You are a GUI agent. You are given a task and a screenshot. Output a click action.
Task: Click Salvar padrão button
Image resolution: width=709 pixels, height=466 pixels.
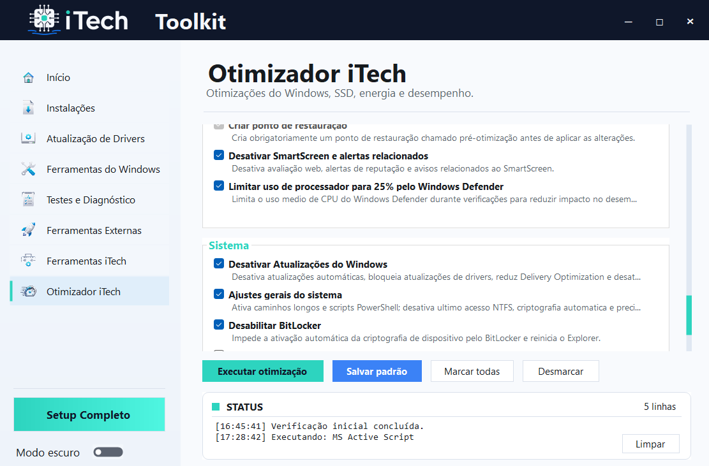(x=377, y=371)
